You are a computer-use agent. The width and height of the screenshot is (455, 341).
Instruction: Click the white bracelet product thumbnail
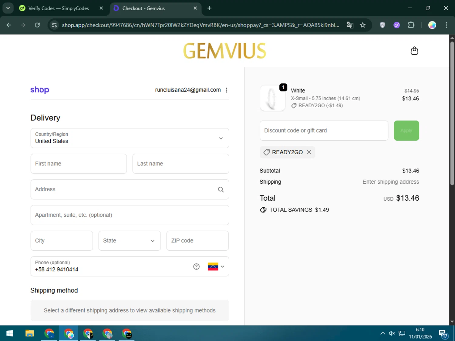coord(272,98)
